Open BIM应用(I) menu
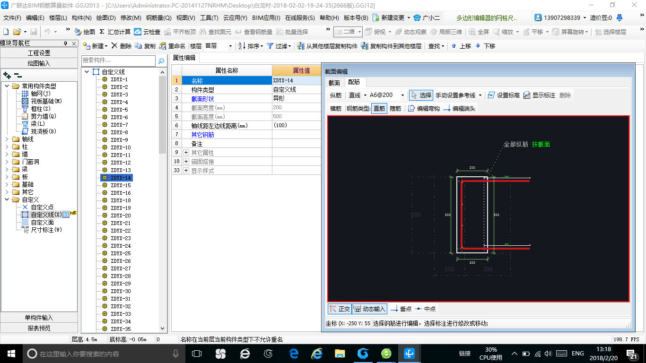Viewport: 646px width, 363px height. click(x=266, y=18)
